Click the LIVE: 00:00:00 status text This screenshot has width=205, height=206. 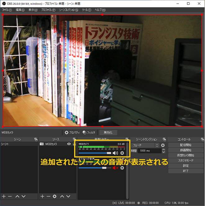126,203
